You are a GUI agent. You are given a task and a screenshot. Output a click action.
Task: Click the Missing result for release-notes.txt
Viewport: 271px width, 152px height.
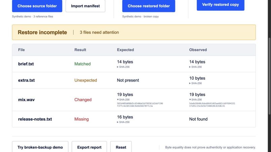(82, 119)
